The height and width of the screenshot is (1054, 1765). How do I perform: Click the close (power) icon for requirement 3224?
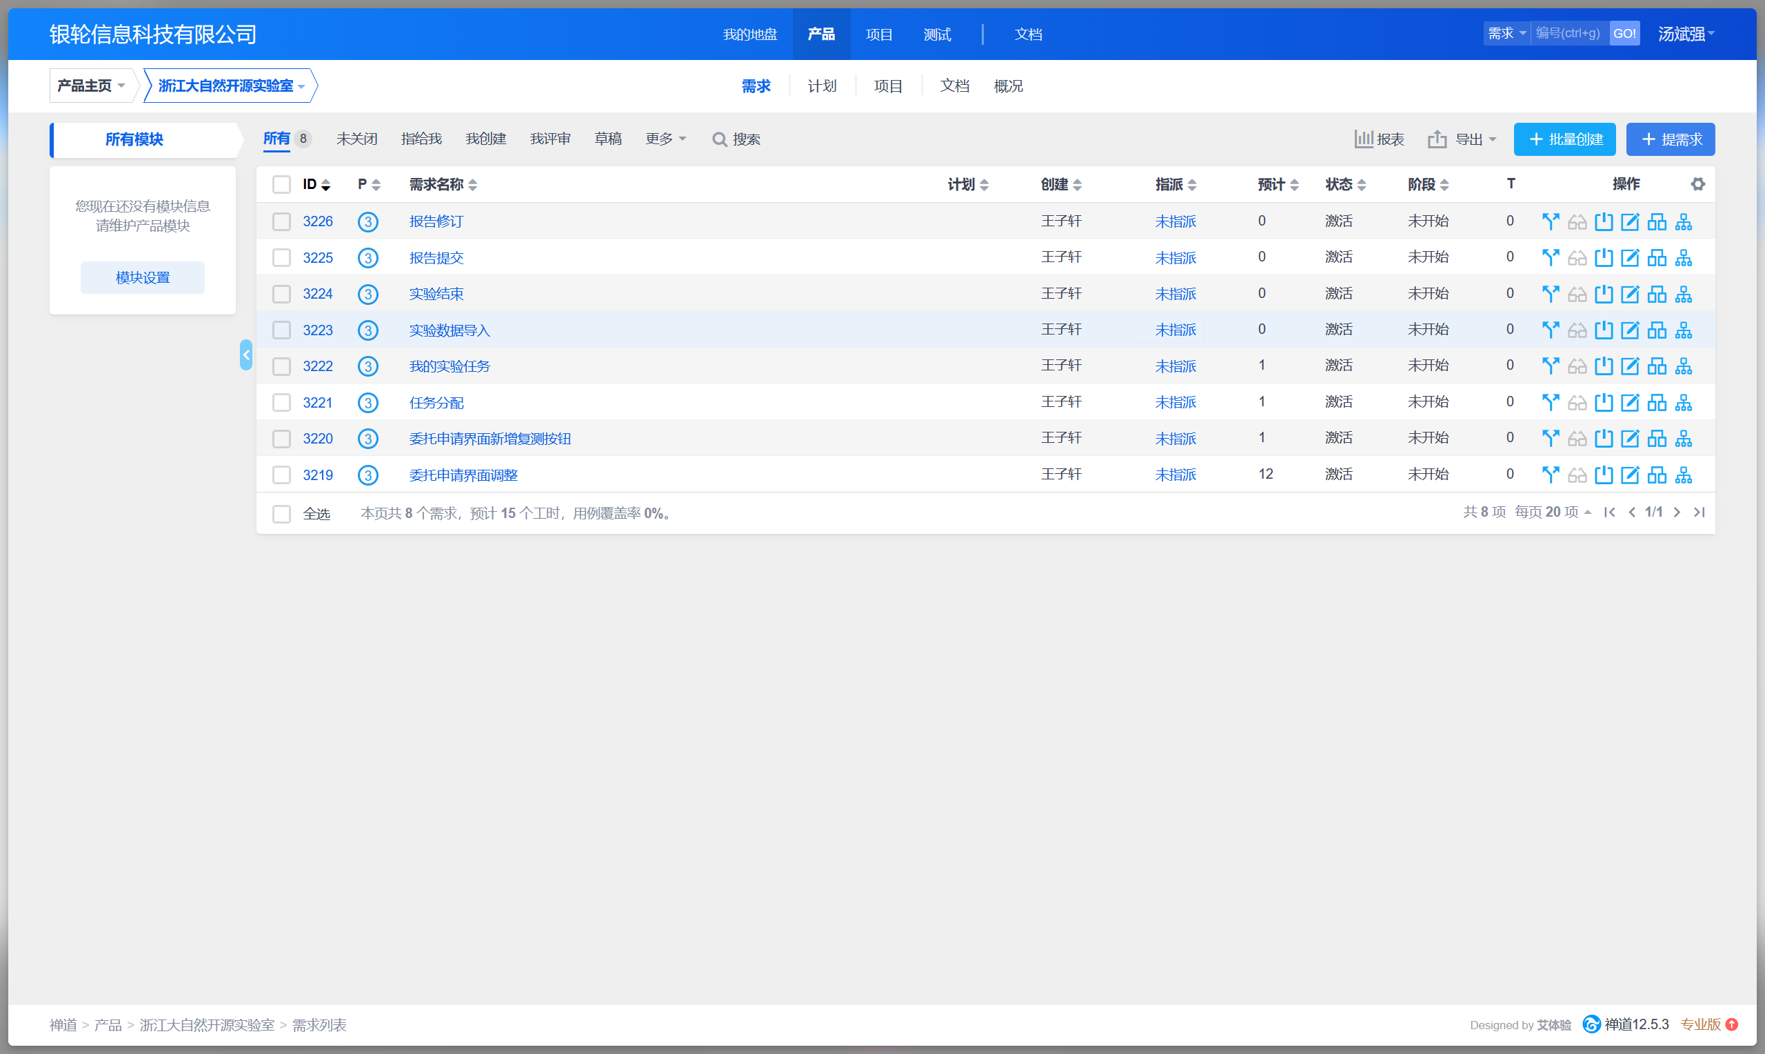click(1603, 293)
